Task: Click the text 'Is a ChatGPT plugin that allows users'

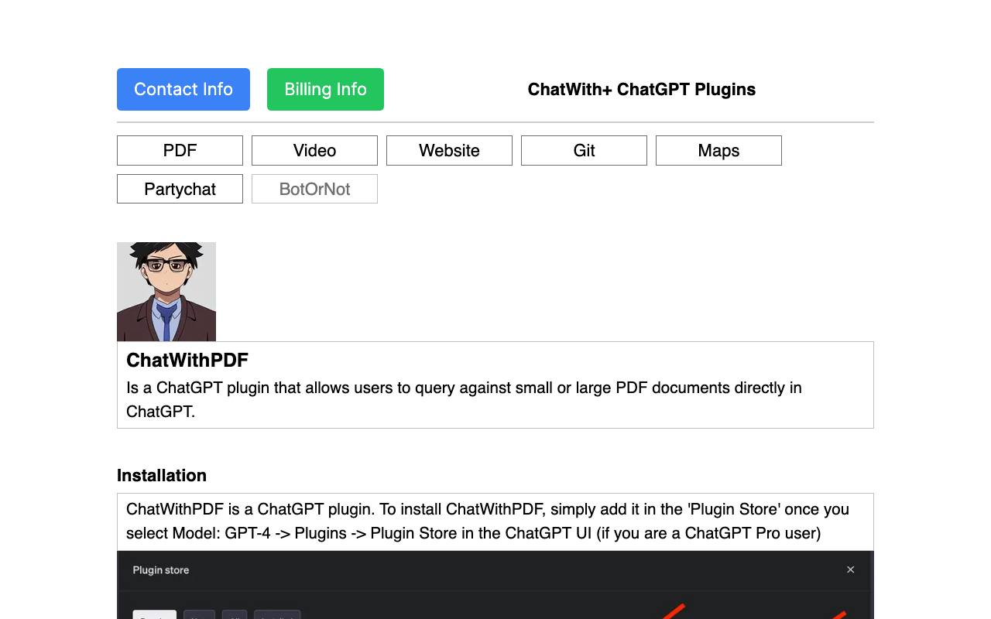Action: (260, 388)
